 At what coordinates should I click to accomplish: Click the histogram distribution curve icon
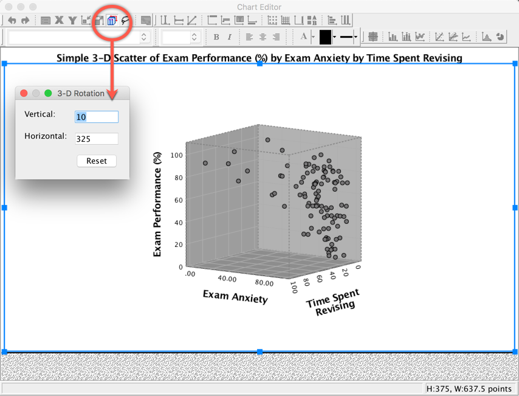pyautogui.click(x=486, y=37)
